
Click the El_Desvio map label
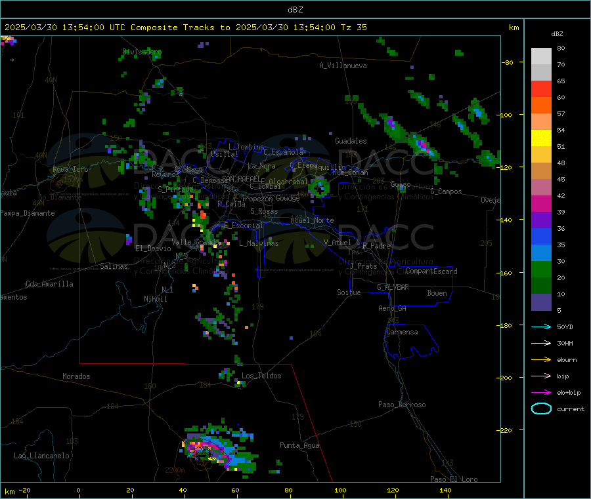[153, 249]
